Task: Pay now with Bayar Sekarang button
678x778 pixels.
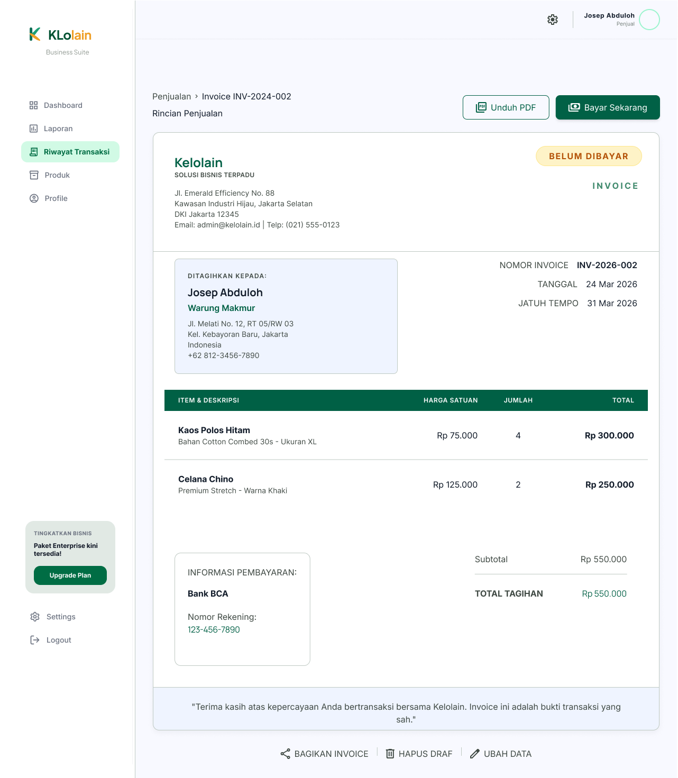Action: [608, 107]
